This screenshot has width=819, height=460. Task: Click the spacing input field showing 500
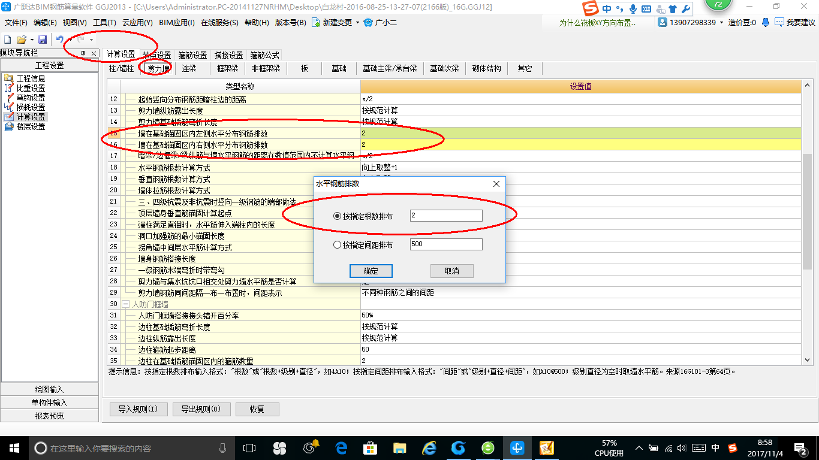click(x=446, y=244)
